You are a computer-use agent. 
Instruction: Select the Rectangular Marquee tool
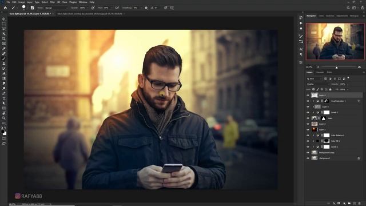(x=4, y=24)
